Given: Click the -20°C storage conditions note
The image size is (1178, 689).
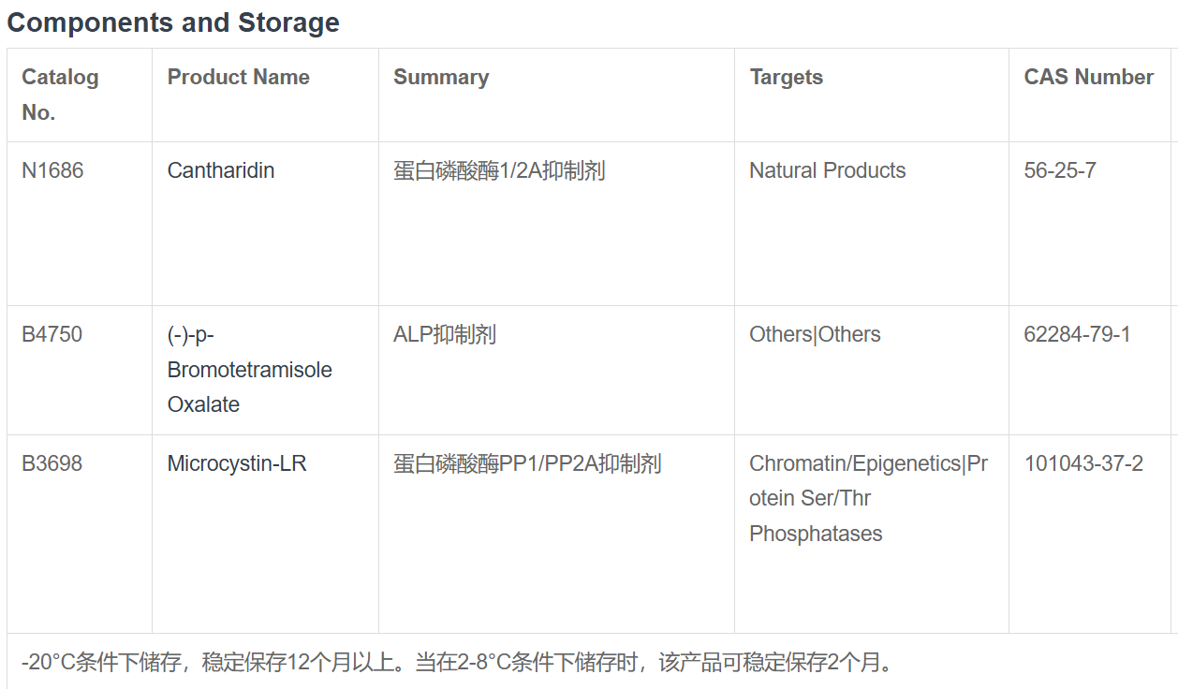Looking at the screenshot, I should point(459,663).
